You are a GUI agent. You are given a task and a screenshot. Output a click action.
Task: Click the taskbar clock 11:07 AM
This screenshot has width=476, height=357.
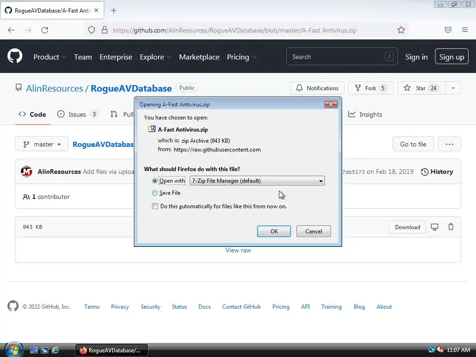click(458, 350)
